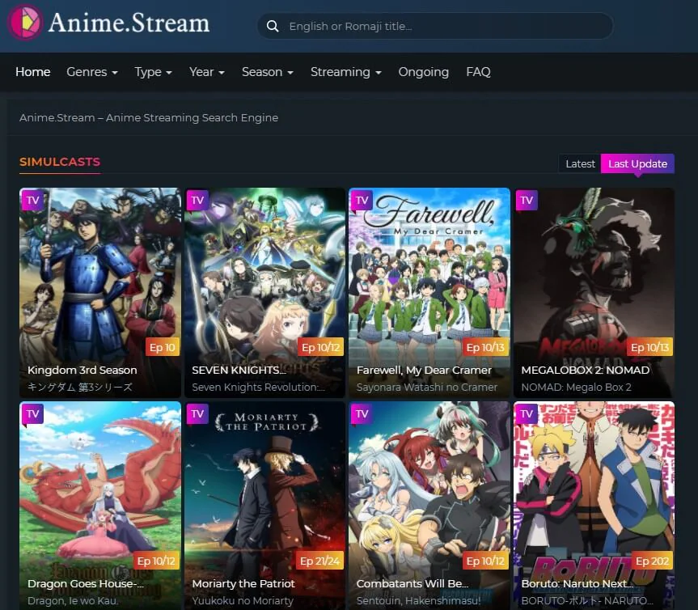This screenshot has height=610, width=698.
Task: Click Ep 10/12 badge on Dragon Goes House
Action: pos(156,561)
